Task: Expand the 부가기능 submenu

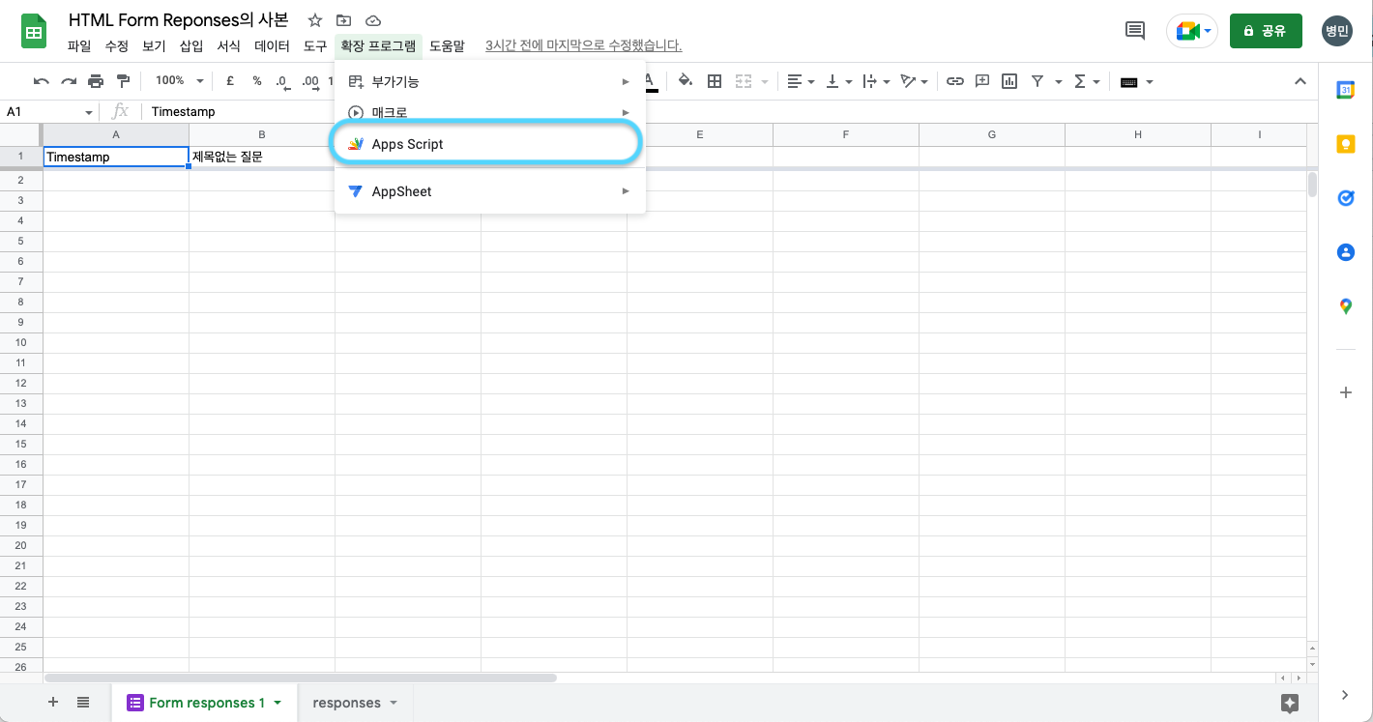Action: (490, 81)
